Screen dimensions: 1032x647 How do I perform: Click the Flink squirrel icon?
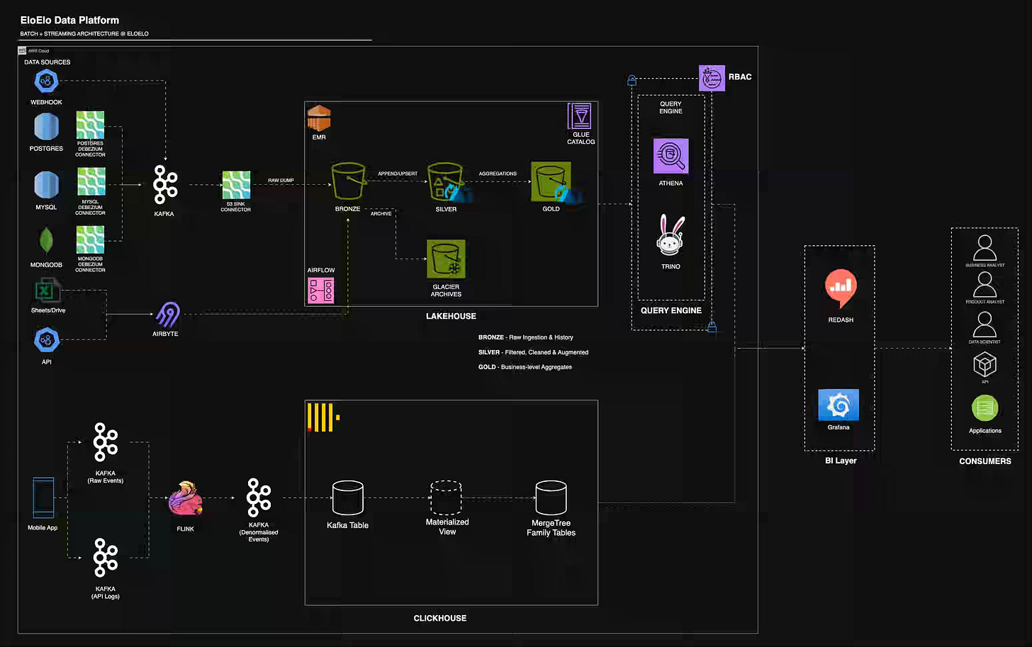click(186, 498)
